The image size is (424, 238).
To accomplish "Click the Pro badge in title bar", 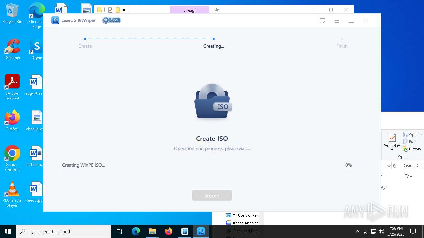I will (x=112, y=20).
